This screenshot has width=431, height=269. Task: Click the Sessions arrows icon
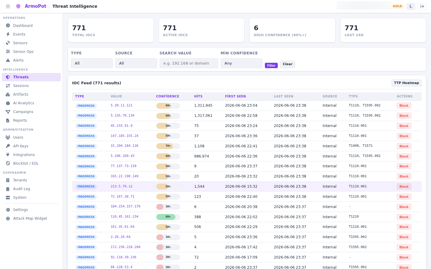coord(8,86)
